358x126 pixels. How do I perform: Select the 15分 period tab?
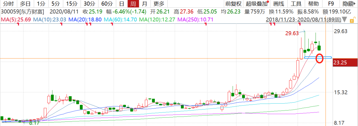72,4
